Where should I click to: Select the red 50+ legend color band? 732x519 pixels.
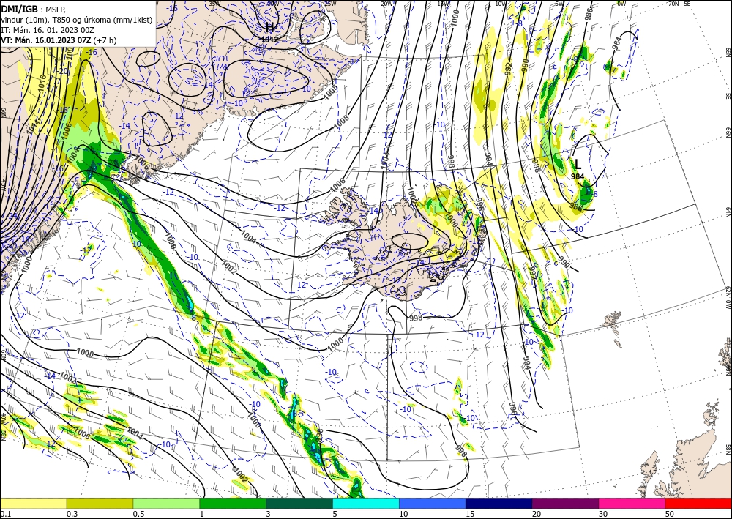pyautogui.click(x=698, y=503)
